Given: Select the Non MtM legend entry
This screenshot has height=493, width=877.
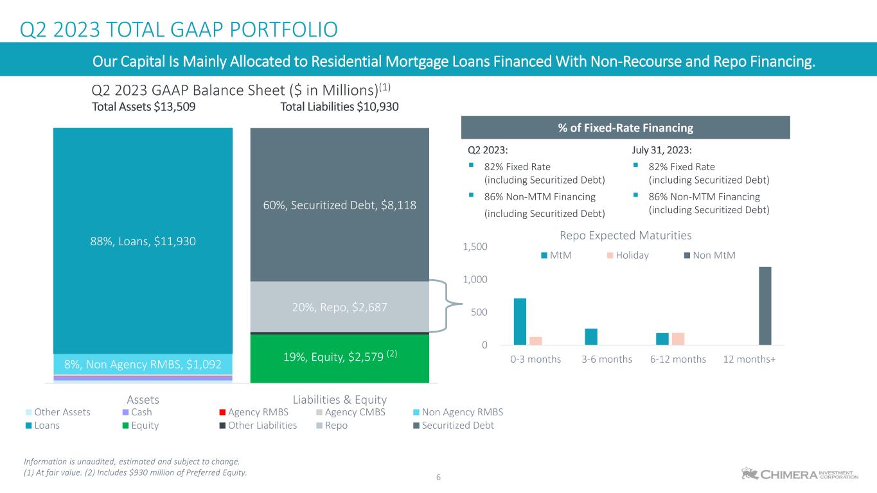Looking at the screenshot, I should click(709, 255).
